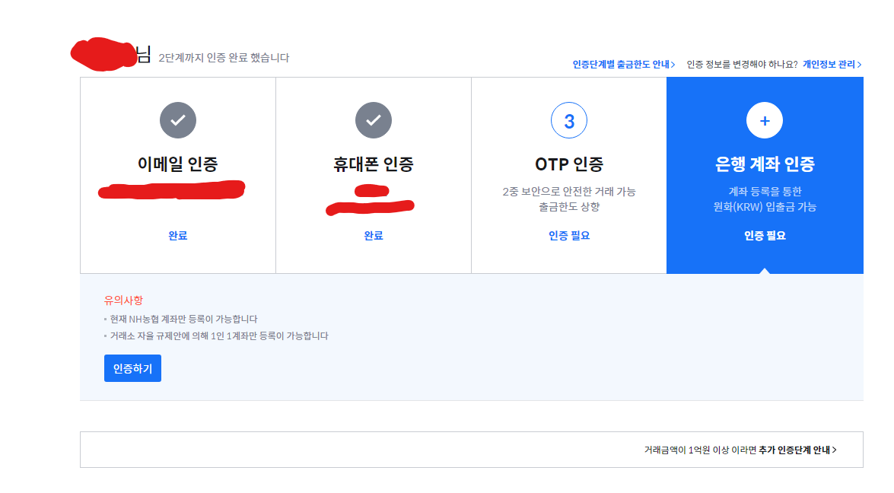Click the phone verification checkmark icon

pos(374,120)
